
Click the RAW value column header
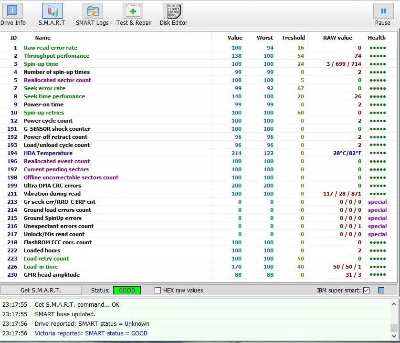[x=337, y=38]
